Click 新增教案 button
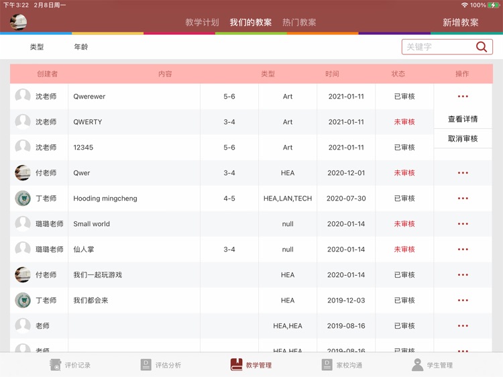The width and height of the screenshot is (503, 377). click(x=461, y=22)
